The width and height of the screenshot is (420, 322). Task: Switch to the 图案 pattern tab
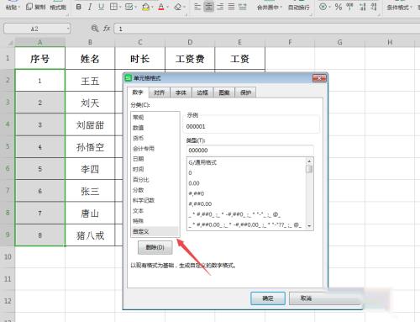click(224, 92)
